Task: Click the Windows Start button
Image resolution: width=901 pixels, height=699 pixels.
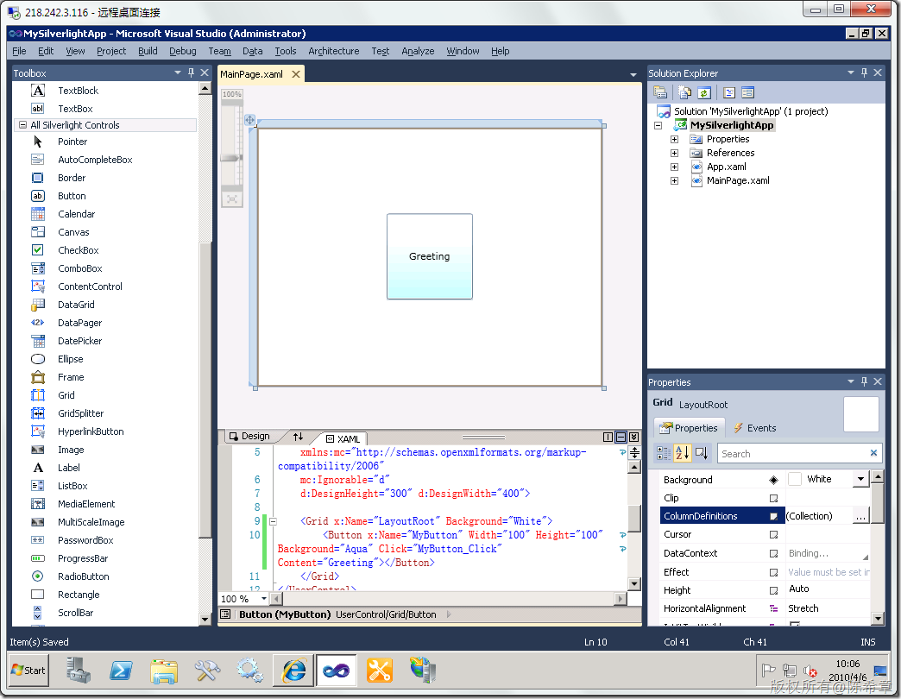Action: (28, 671)
